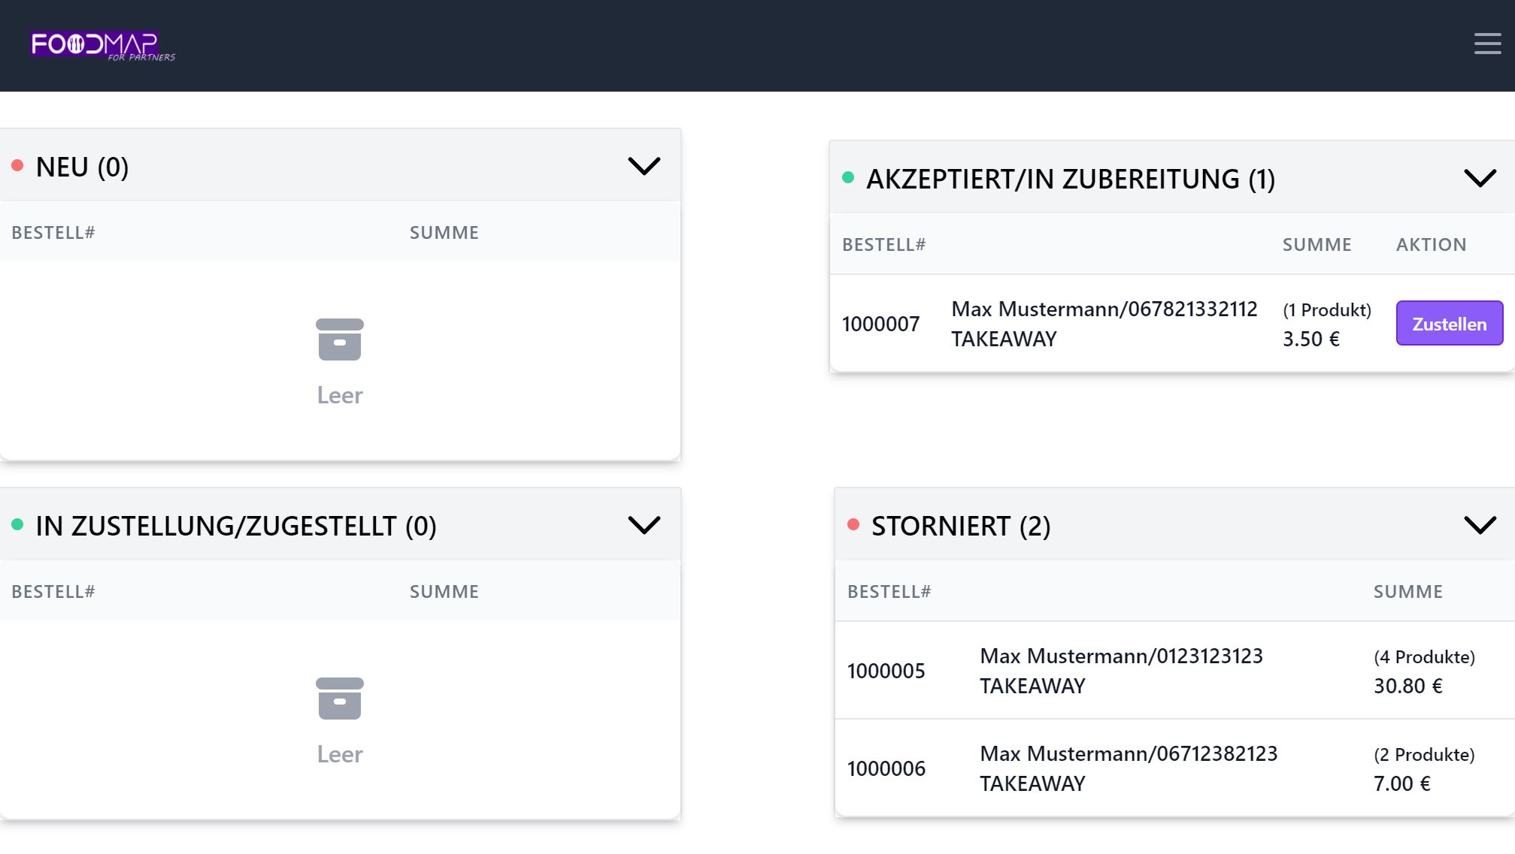Image resolution: width=1515 pixels, height=854 pixels.
Task: Click Summe column header in Storniert table
Action: click(1408, 592)
